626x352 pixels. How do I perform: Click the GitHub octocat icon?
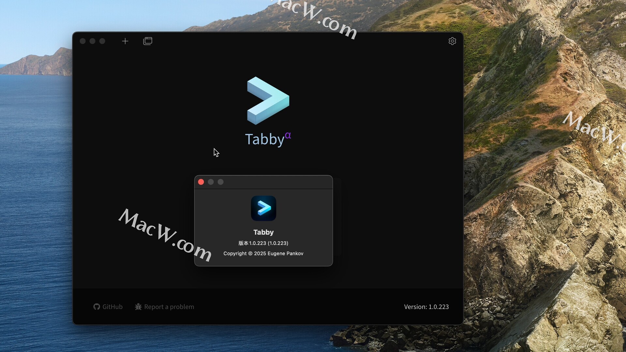[x=97, y=307]
